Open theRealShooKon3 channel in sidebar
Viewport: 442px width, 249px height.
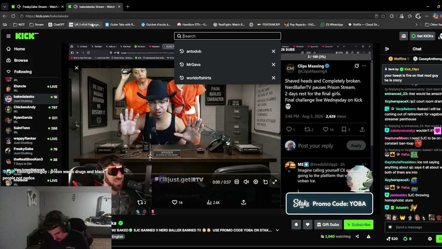coord(31,162)
